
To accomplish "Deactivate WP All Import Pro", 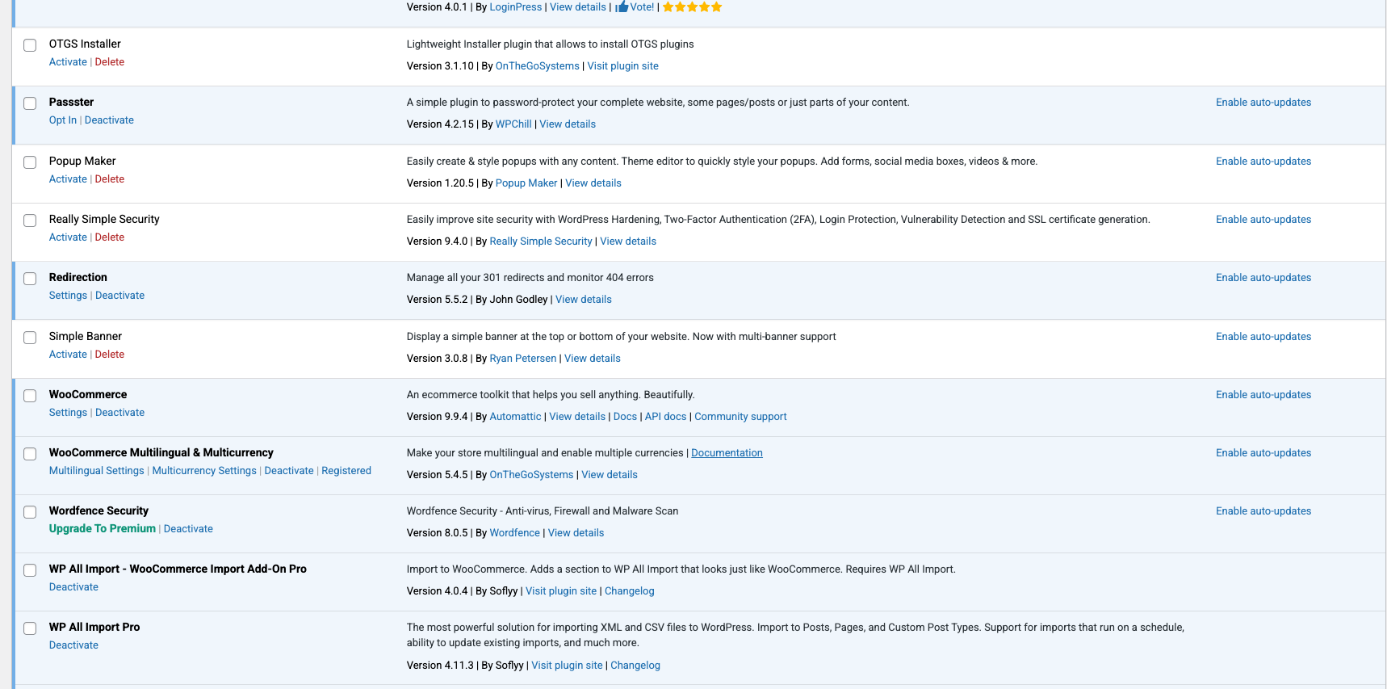I will click(73, 645).
